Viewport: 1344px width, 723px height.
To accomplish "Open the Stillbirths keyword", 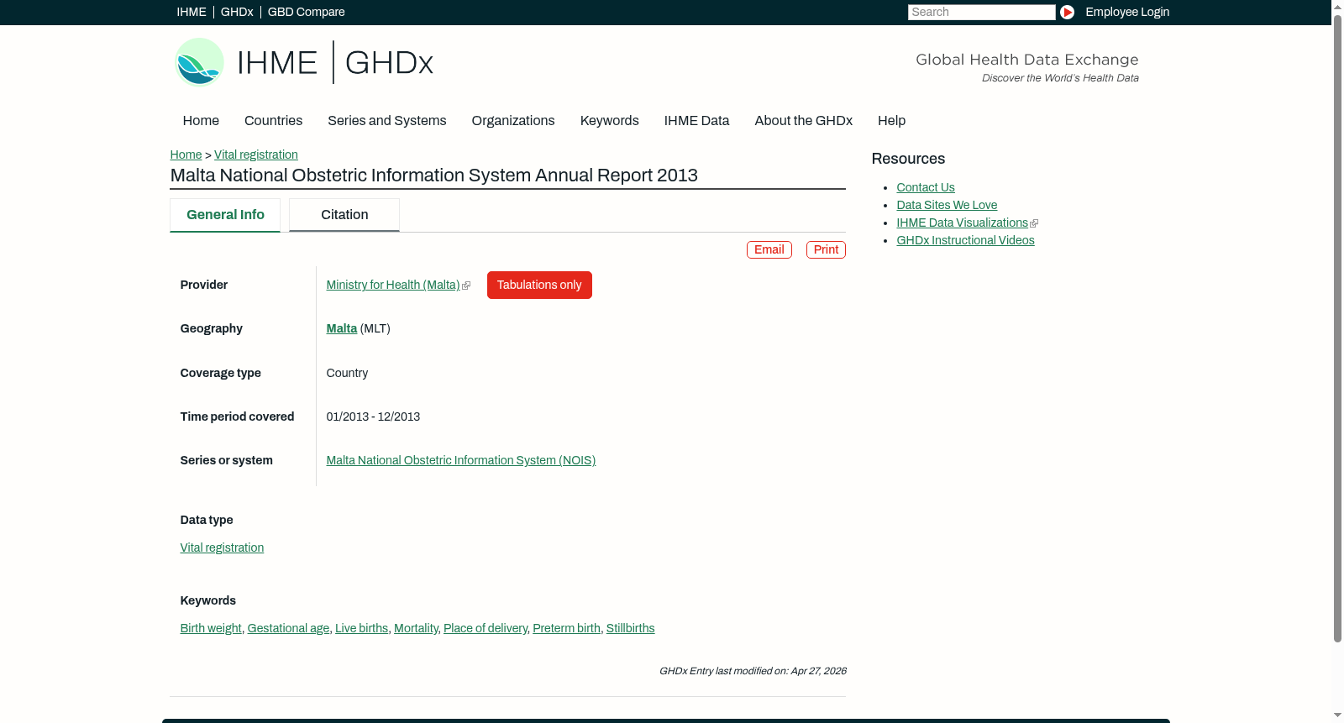I will pyautogui.click(x=630, y=628).
